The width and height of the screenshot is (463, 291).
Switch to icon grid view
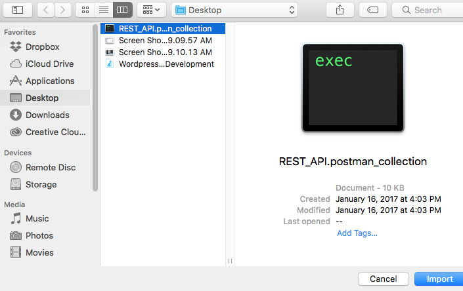(x=85, y=10)
